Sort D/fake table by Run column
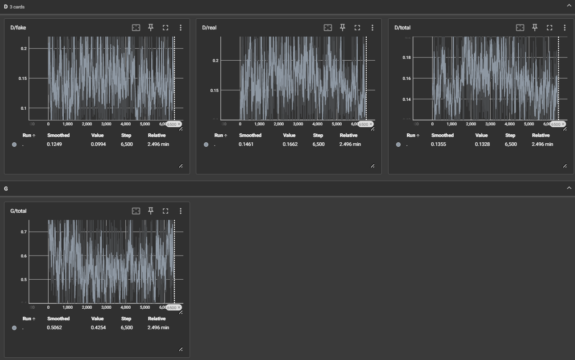 click(x=29, y=135)
